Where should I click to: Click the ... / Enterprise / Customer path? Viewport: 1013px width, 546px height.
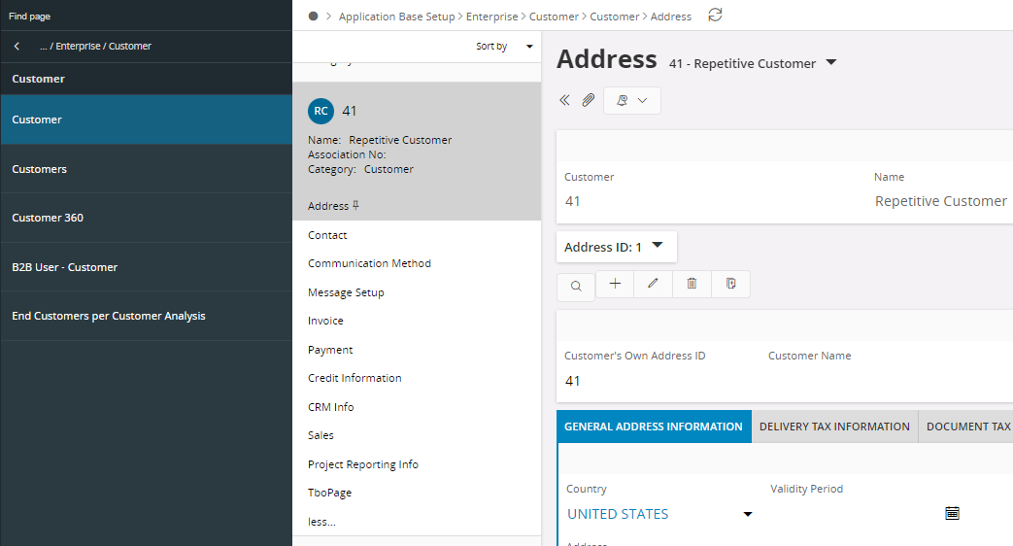click(x=95, y=46)
